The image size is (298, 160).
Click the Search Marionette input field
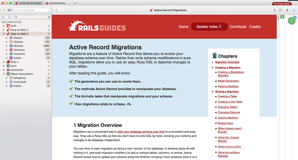26,10
